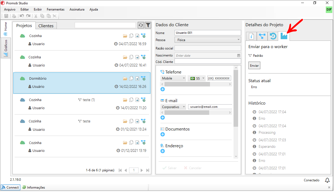
Task: Click the Cut scissors icon
Action: pyautogui.click(x=36, y=16)
